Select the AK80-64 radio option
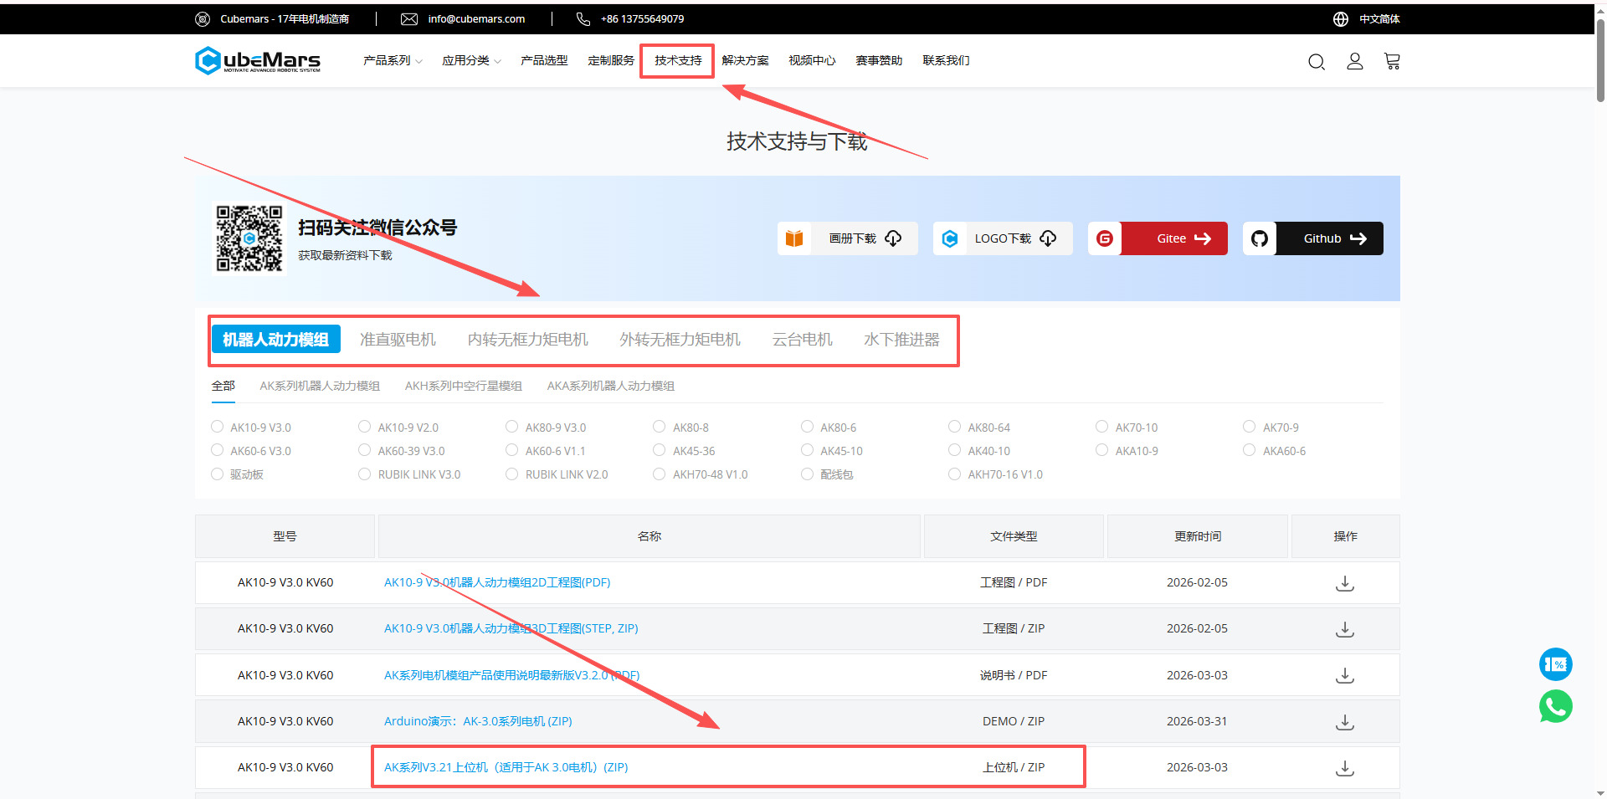Viewport: 1607px width, 799px height. click(x=954, y=427)
